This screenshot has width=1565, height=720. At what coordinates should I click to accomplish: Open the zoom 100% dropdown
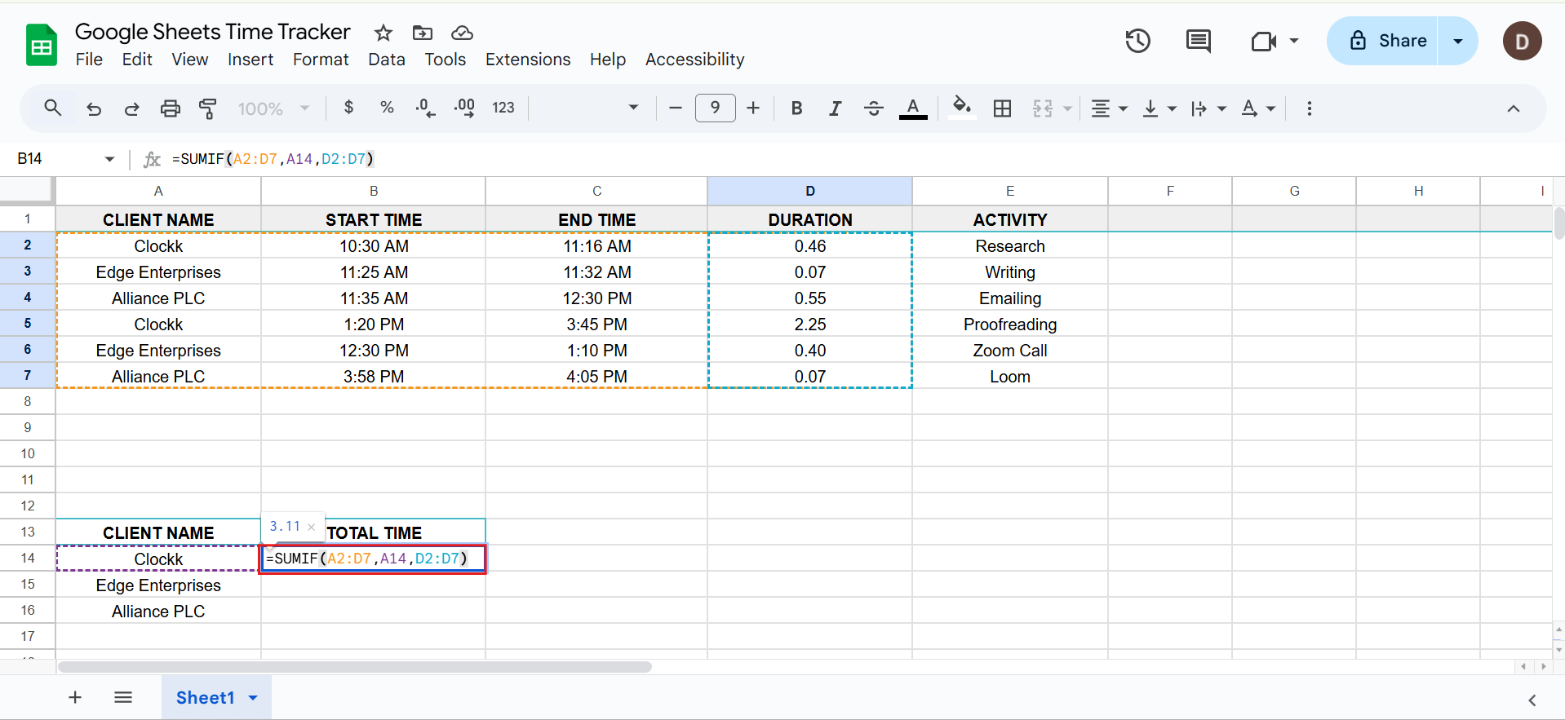pyautogui.click(x=273, y=108)
